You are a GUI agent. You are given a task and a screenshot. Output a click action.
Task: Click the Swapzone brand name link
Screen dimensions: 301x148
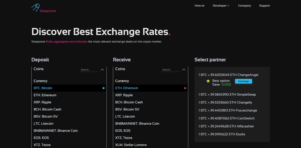click(48, 11)
